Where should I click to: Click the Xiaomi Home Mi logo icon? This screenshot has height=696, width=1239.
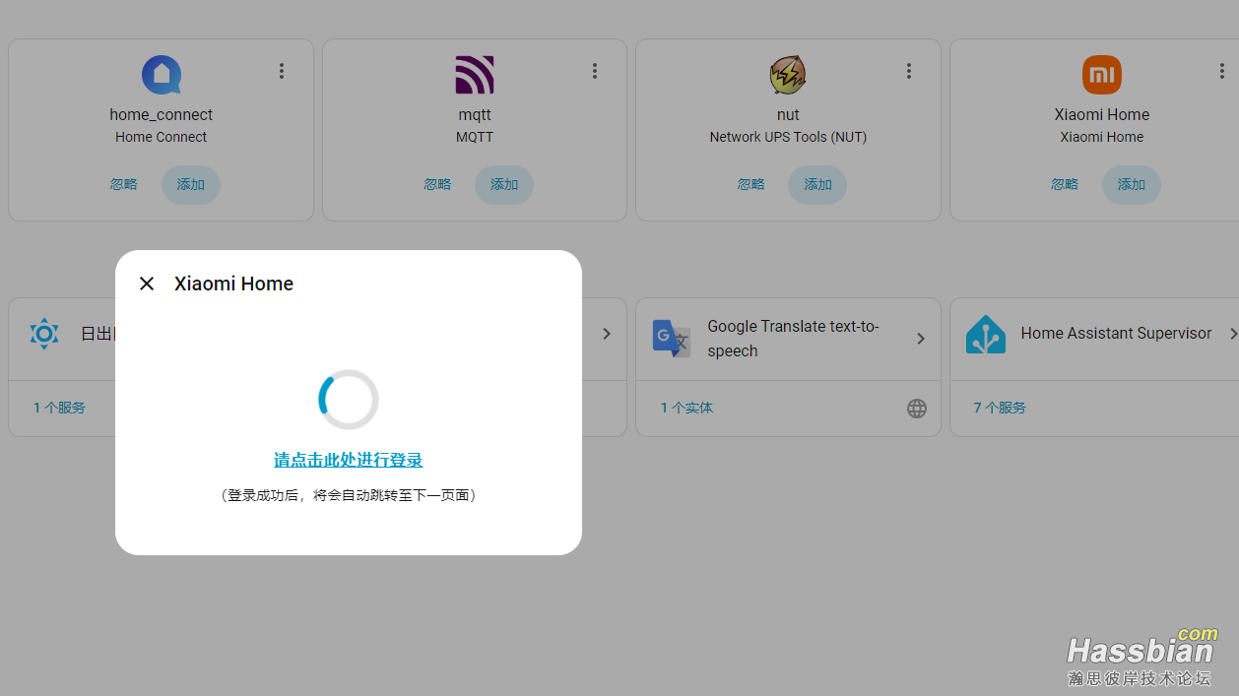1102,74
